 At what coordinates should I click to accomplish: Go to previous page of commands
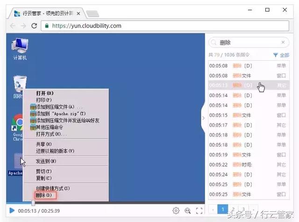213,209
